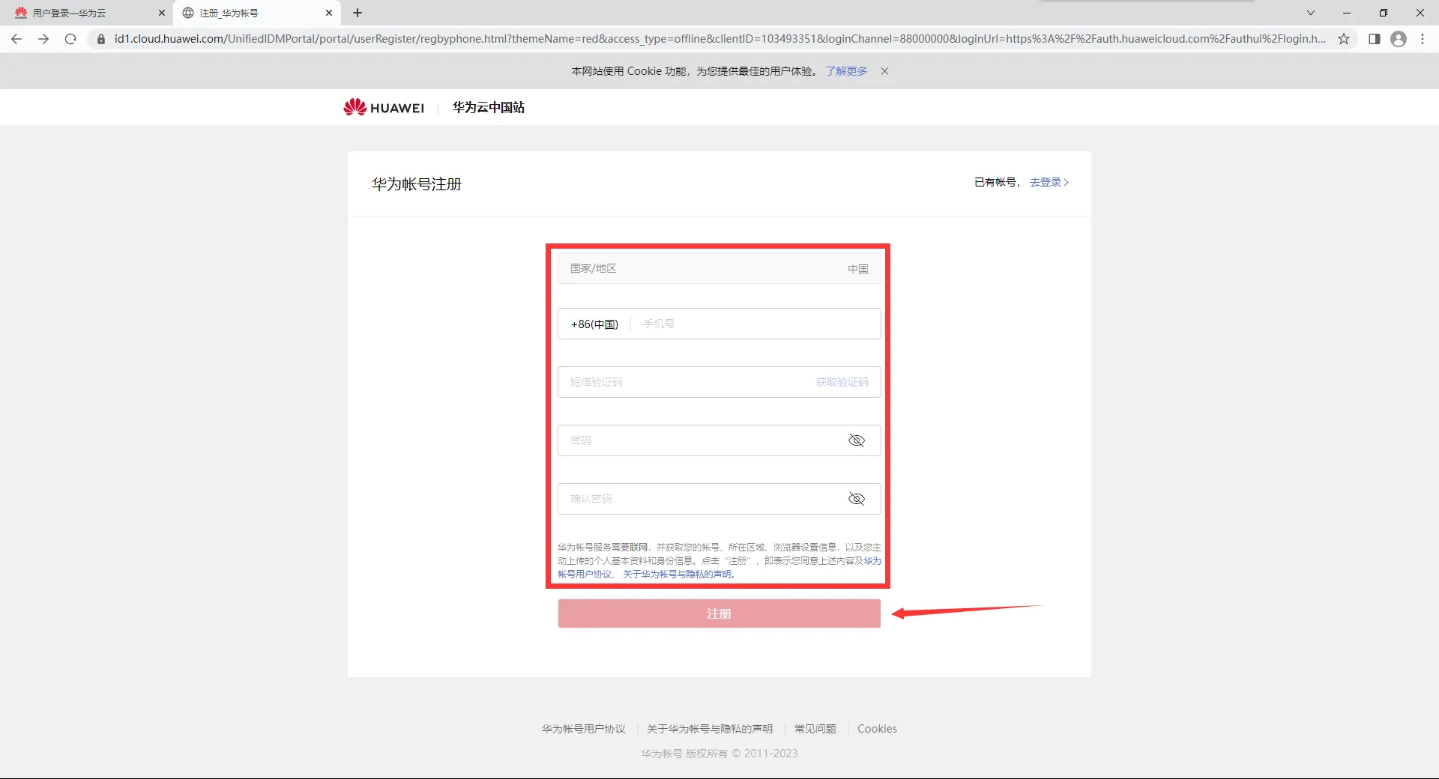Click 获取验证码 to request SMS code

[x=842, y=382]
